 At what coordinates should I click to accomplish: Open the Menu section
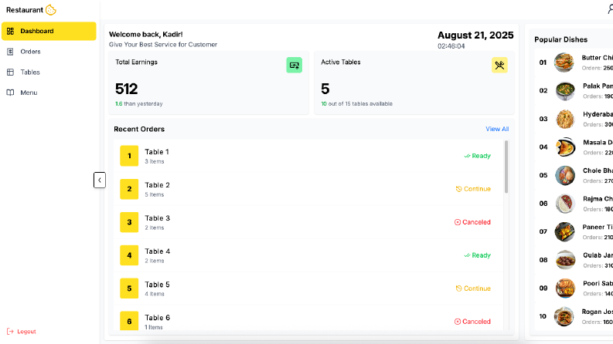[29, 93]
